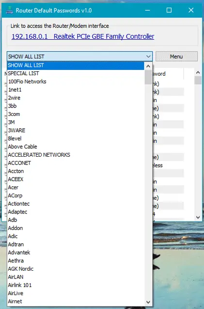Image resolution: width=204 pixels, height=309 pixels.
Task: Select SHOW ALL LIST in dropdown list
Action: 76,65
